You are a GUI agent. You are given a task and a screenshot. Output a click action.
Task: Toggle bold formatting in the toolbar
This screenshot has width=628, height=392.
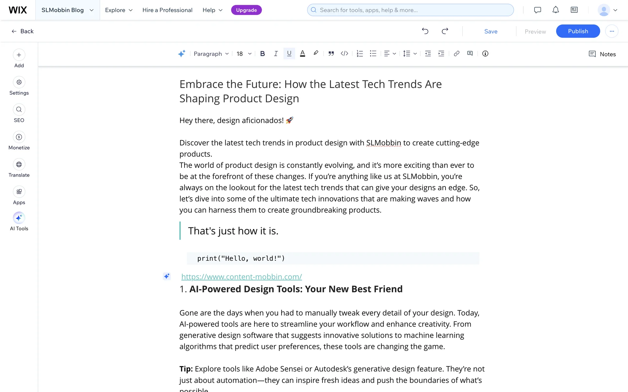point(262,54)
